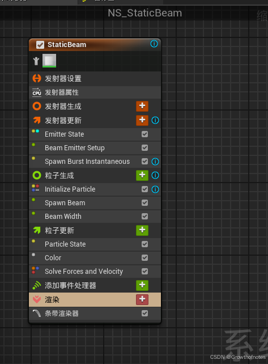The image size is (268, 364).
Task: Select the Emitter State module
Action: pos(95,134)
